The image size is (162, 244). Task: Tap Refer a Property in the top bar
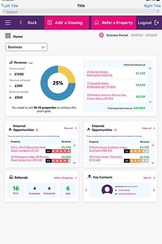[x=113, y=23]
